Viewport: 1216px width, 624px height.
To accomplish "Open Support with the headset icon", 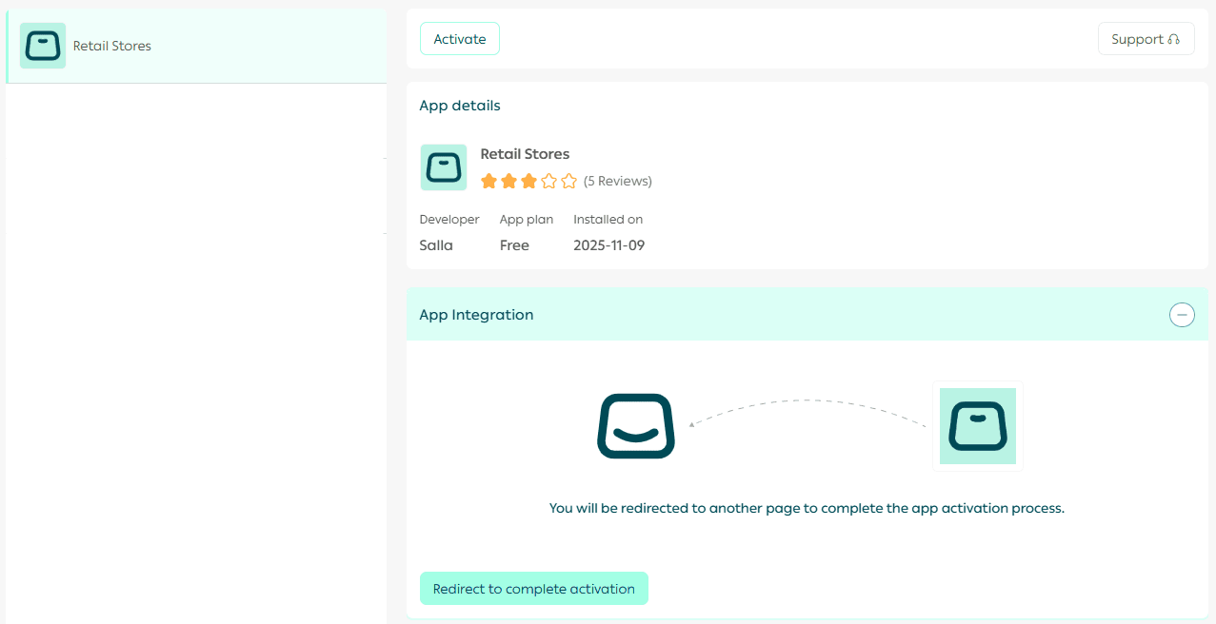I will [x=1146, y=39].
